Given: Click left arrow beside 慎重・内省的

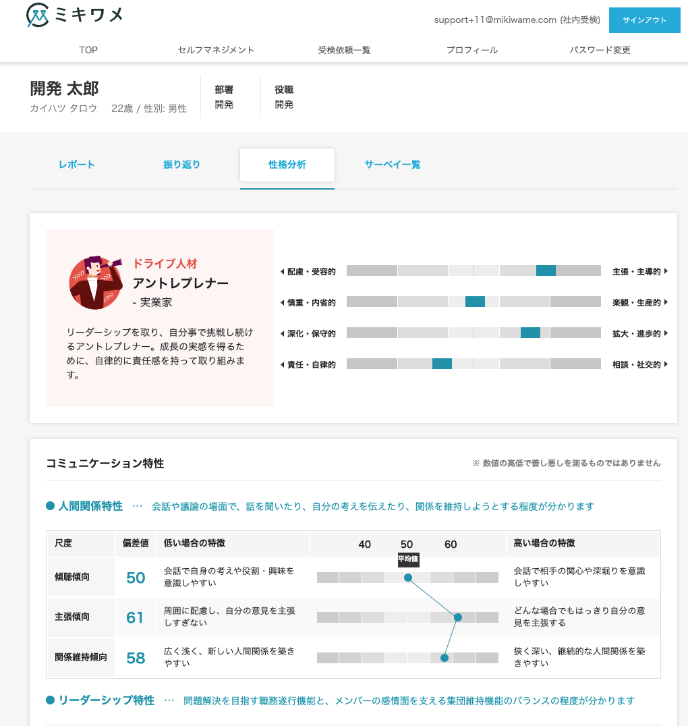Looking at the screenshot, I should click(x=282, y=303).
